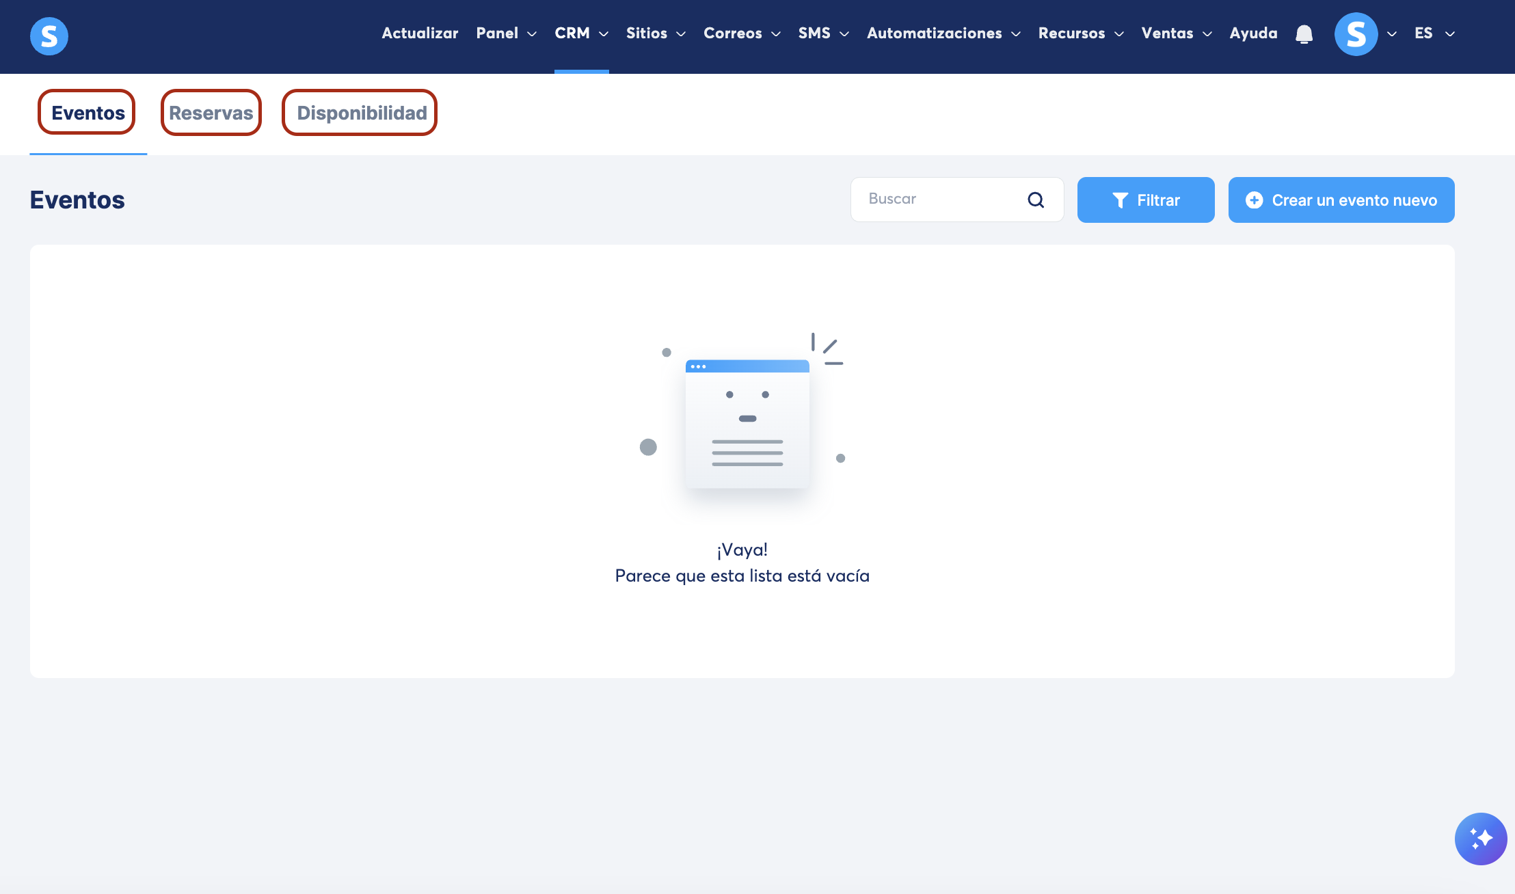
Task: Open the CRM dropdown menu
Action: click(x=581, y=33)
